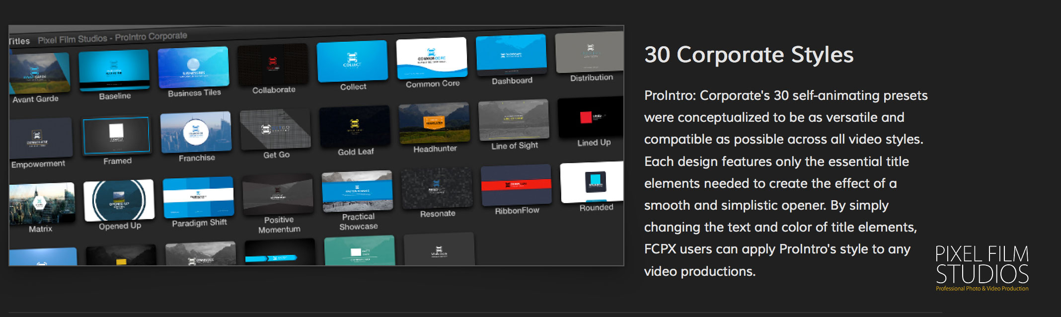Choose the Distribution title thumbnail
Viewport: 1061px width, 317px height.
[x=590, y=52]
